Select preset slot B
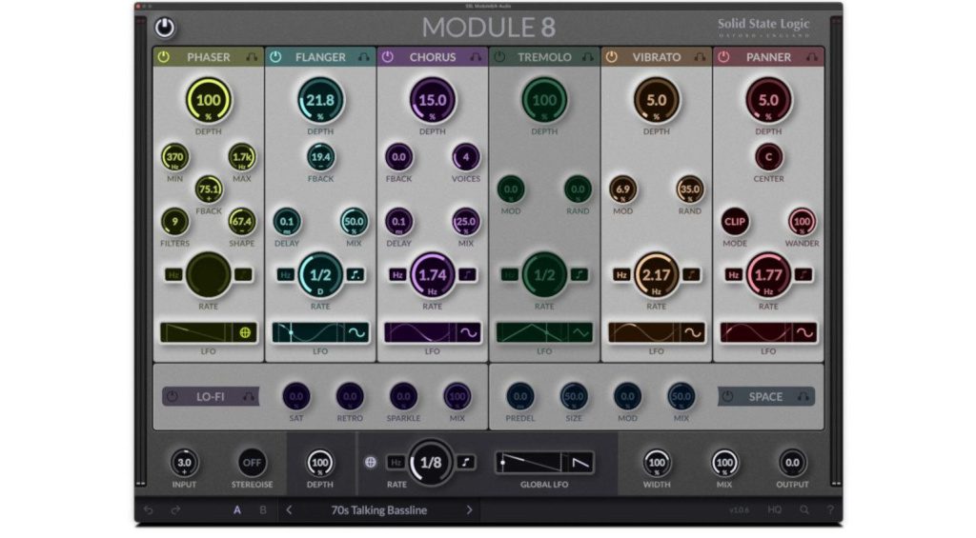Viewport: 976px width, 538px height. click(263, 510)
